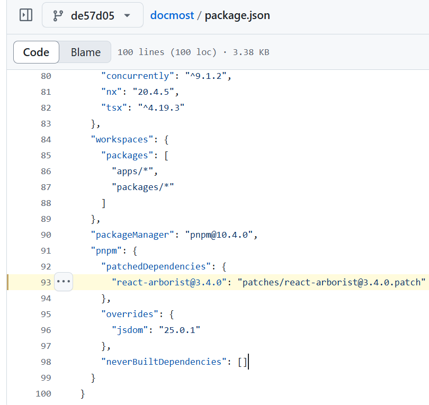Click the "neverBuiltDependencies" key
Image resolution: width=429 pixels, height=405 pixels.
coord(164,362)
